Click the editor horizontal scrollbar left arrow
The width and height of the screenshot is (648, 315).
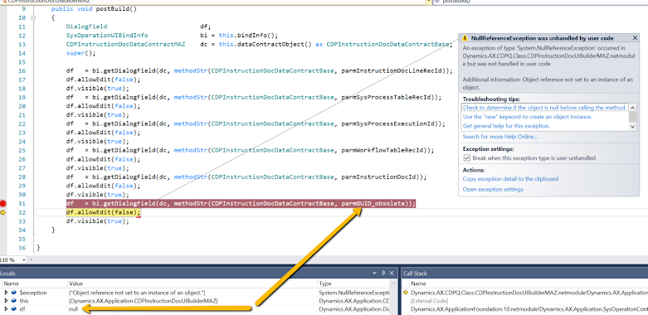(32, 259)
